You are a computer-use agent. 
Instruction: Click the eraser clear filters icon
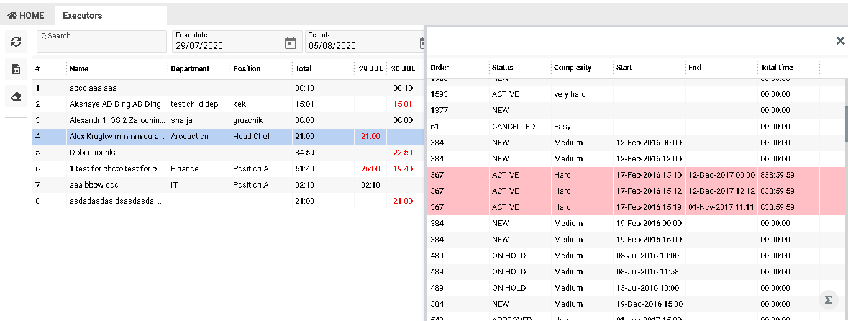[16, 96]
